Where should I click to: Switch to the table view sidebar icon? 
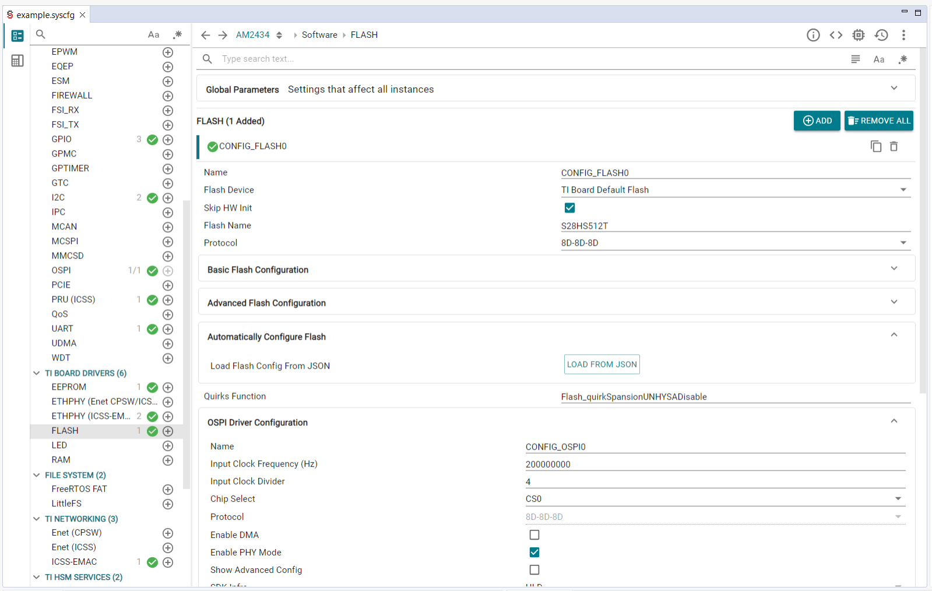17,61
